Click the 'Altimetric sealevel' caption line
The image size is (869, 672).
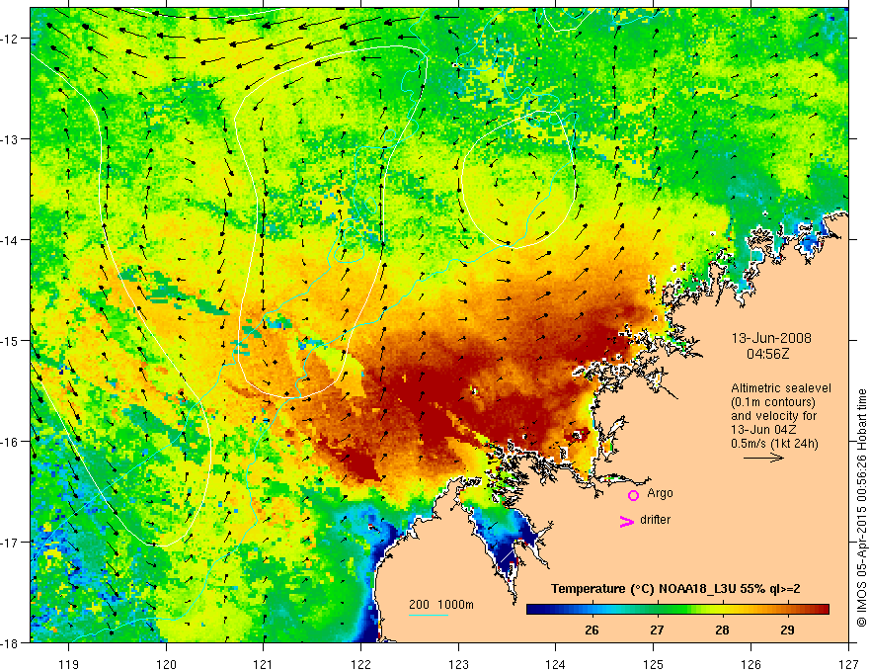pos(781,388)
